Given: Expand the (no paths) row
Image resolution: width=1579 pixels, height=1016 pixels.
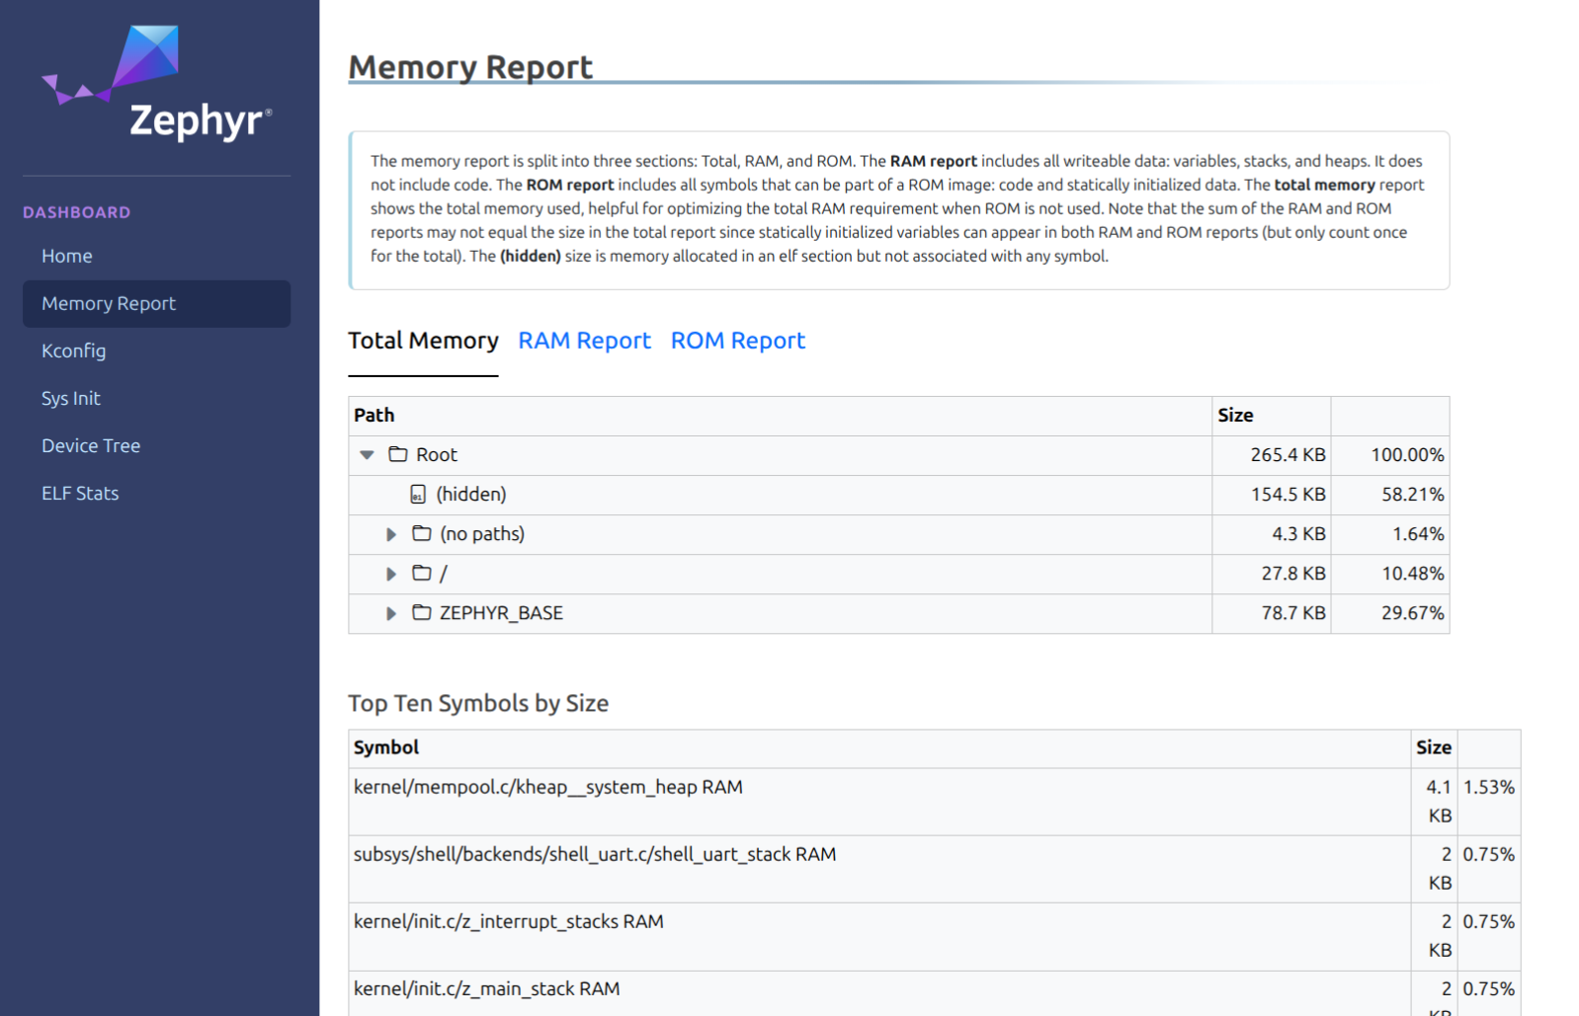Looking at the screenshot, I should pyautogui.click(x=391, y=534).
